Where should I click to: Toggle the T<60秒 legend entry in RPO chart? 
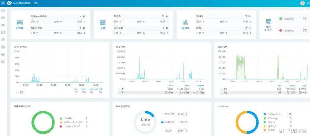pos(66,118)
